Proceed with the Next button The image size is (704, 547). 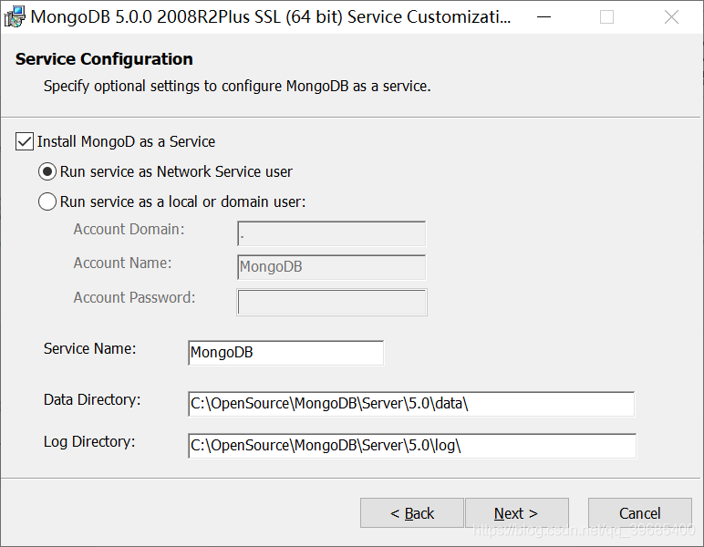(x=517, y=513)
